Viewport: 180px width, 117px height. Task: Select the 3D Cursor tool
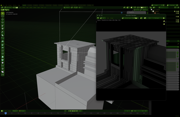pos(3,16)
